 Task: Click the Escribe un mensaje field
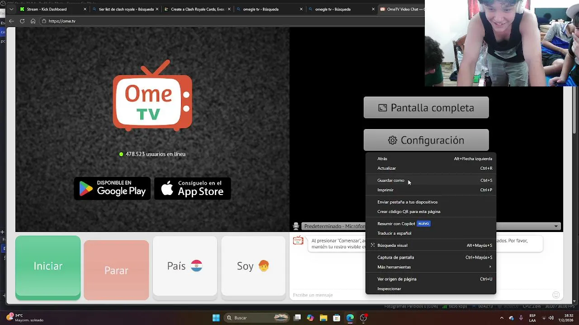(420, 295)
